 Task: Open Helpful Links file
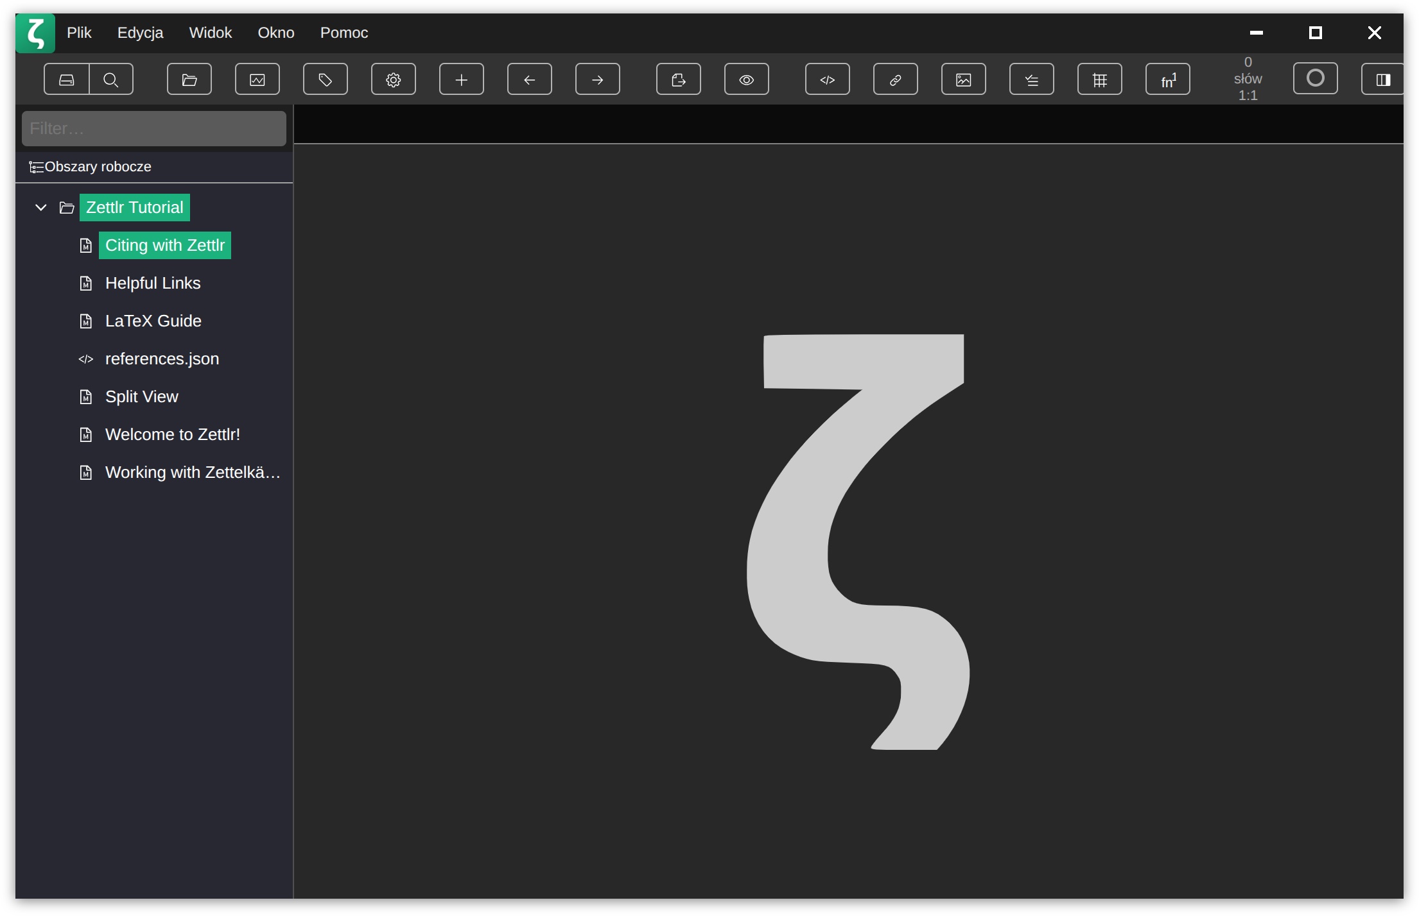pos(153,284)
